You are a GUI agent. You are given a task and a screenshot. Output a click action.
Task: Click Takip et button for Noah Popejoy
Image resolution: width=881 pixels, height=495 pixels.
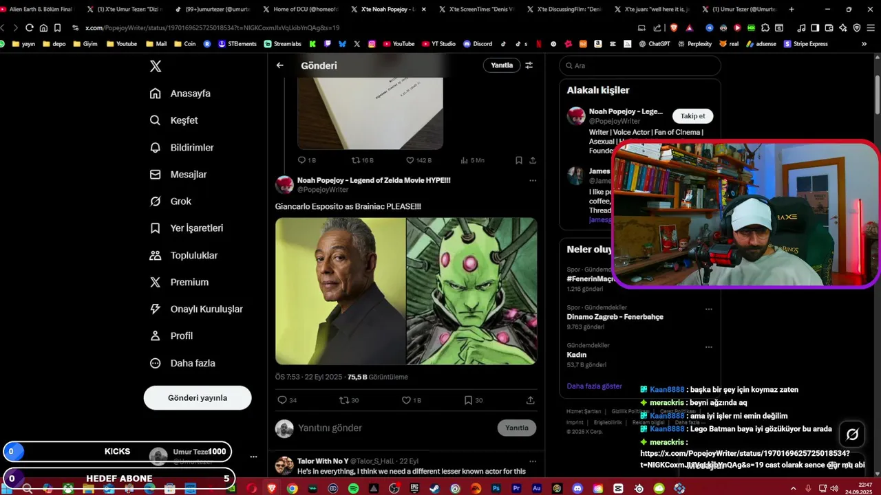pyautogui.click(x=692, y=116)
